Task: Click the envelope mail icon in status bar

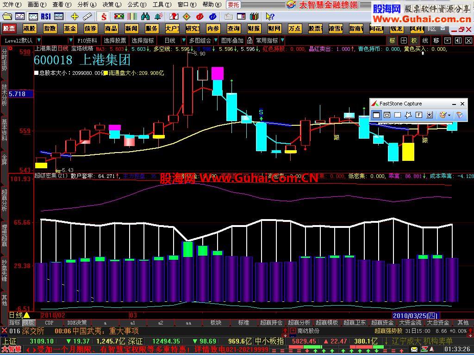Action: click(x=414, y=349)
